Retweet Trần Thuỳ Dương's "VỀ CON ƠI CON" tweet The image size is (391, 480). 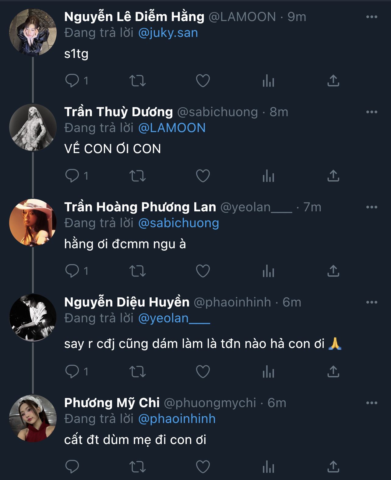tap(138, 176)
